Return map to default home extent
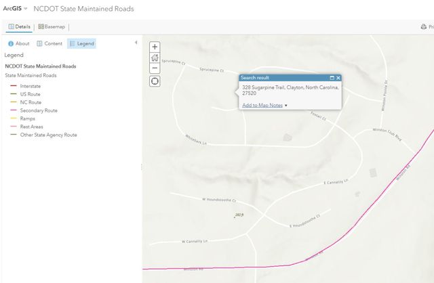The image size is (434, 283). (x=155, y=58)
